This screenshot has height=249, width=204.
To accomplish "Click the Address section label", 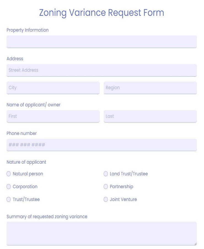I will [15, 59].
